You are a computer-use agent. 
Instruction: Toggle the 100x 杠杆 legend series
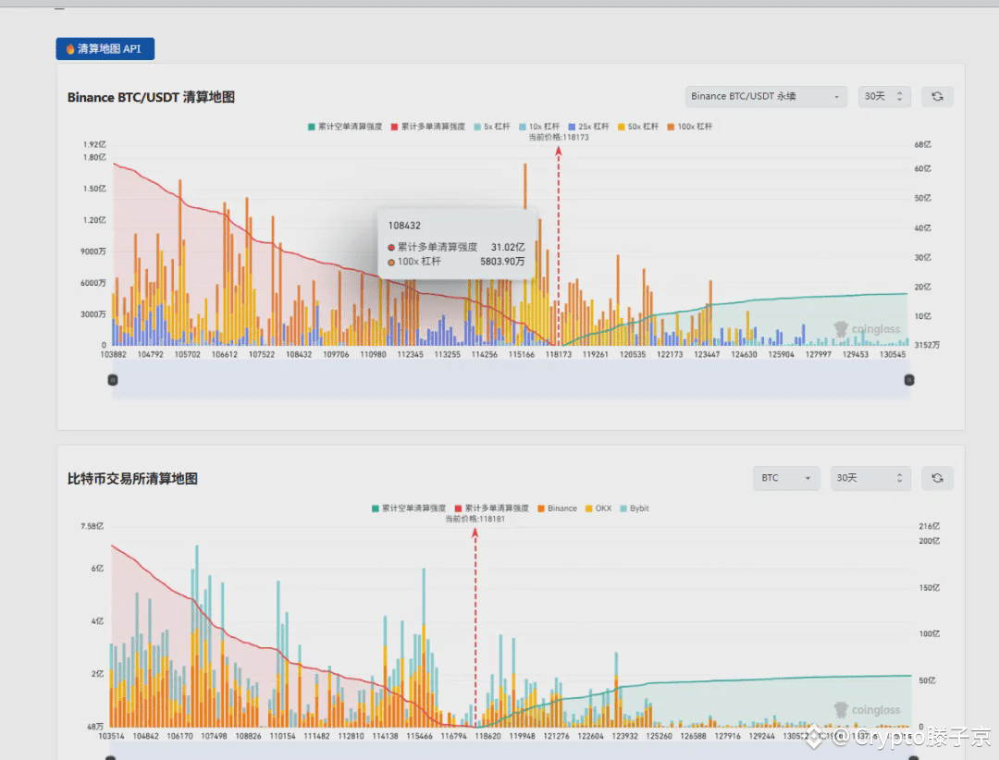click(689, 127)
